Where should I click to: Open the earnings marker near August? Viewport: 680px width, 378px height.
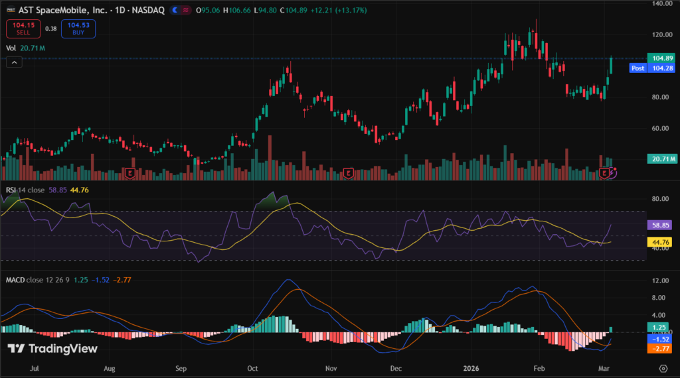(x=131, y=173)
